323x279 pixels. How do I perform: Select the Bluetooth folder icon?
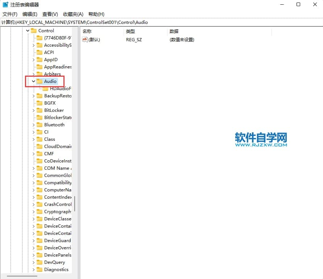click(x=40, y=125)
